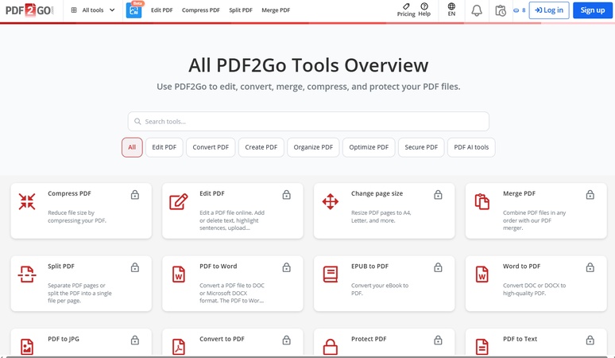Click the lock icon on Edit PDF card
615x358 pixels.
[x=287, y=195]
